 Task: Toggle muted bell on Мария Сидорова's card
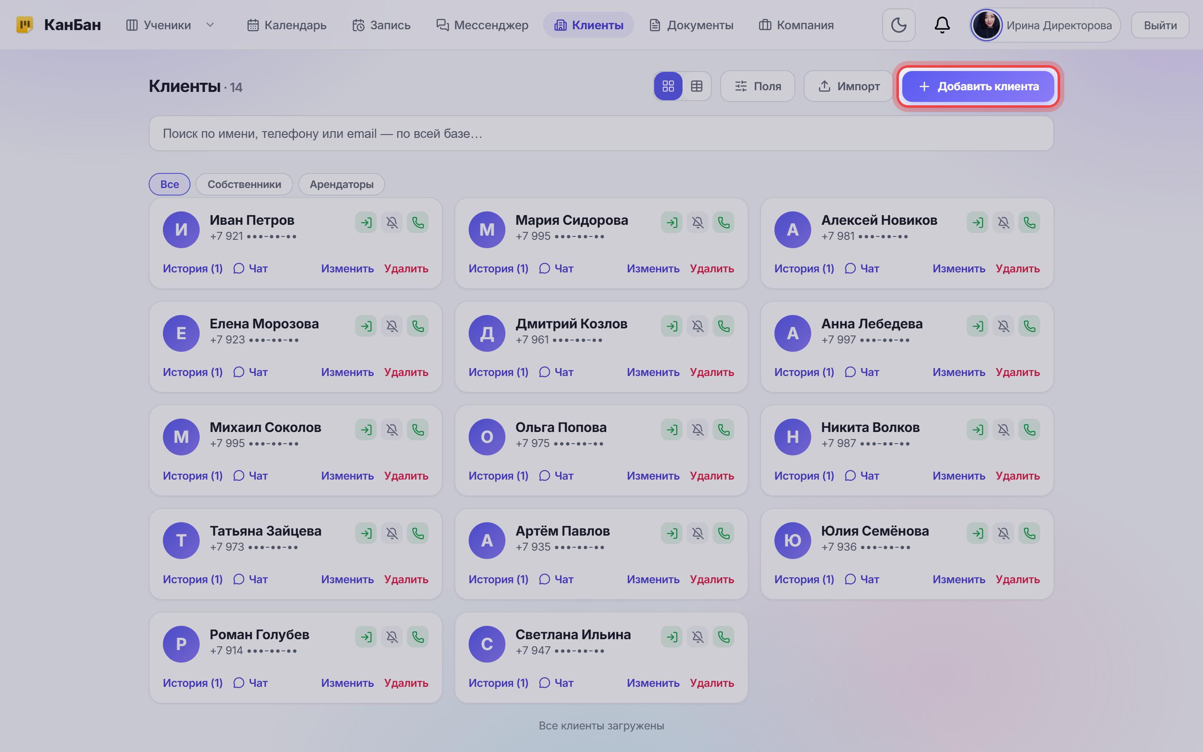[698, 222]
